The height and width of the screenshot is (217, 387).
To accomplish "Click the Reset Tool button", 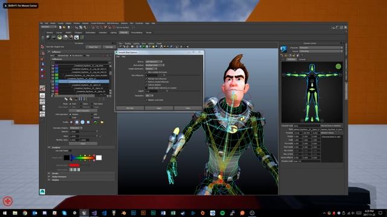I will pos(93,47).
